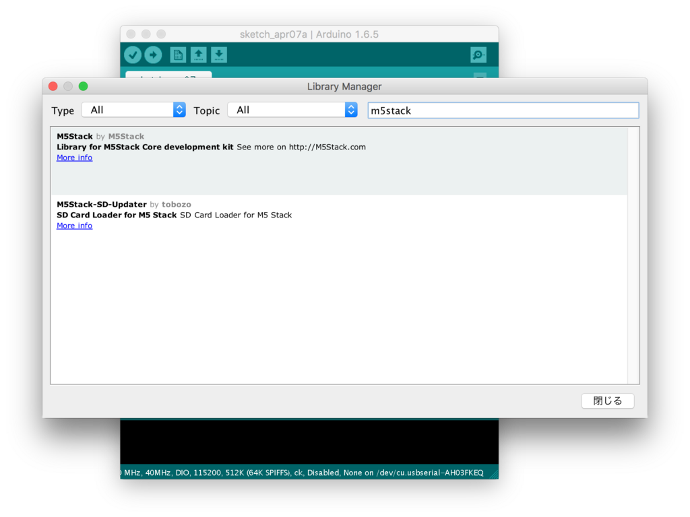Image resolution: width=690 pixels, height=517 pixels.
Task: Click the 閉じる close button
Action: [607, 401]
